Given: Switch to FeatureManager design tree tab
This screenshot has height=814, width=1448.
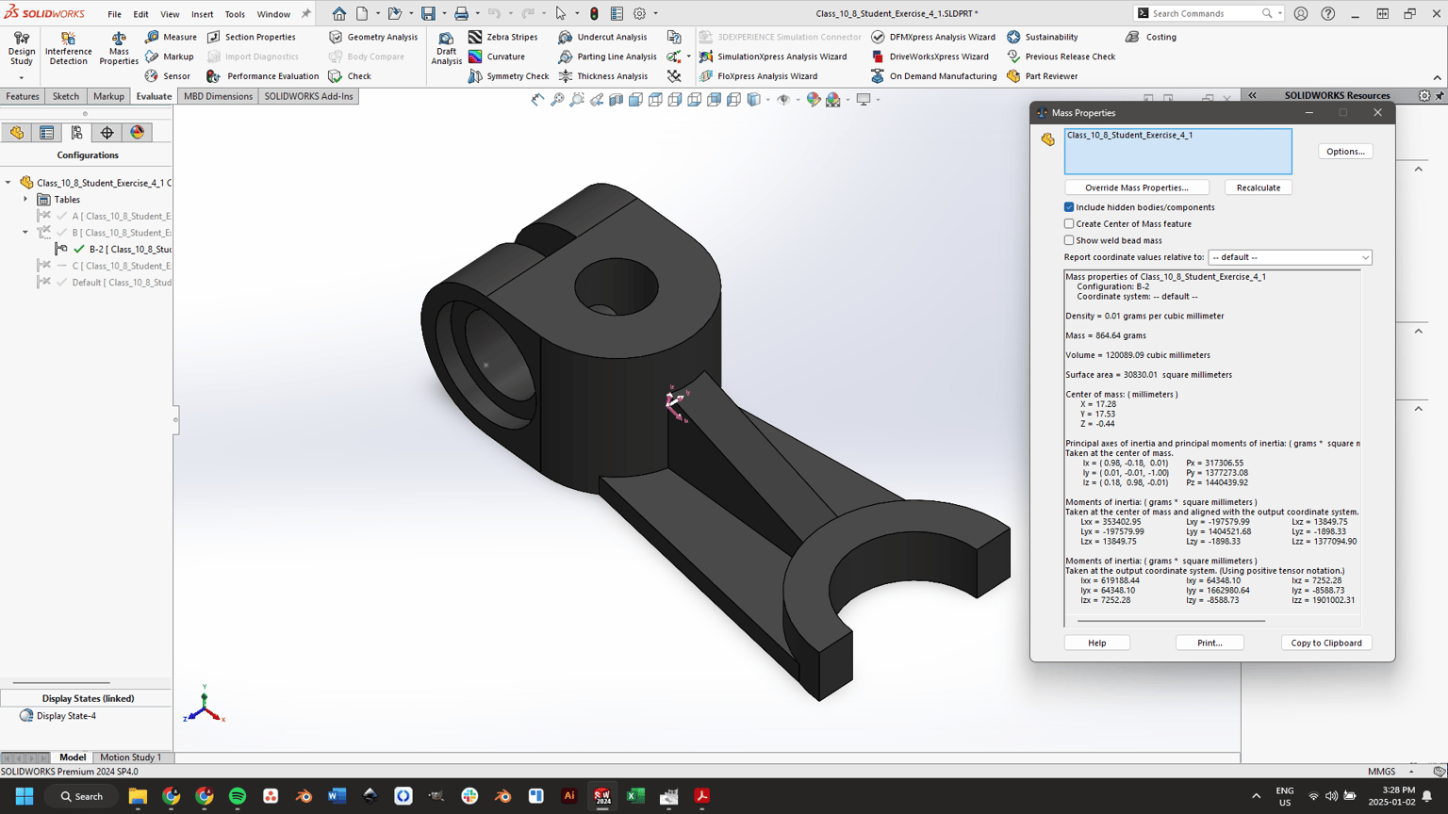Looking at the screenshot, I should point(17,133).
